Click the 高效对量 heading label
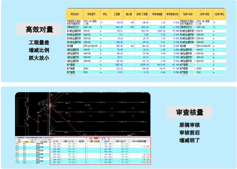Image resolution: width=237 pixels, height=169 pixels. [39, 30]
